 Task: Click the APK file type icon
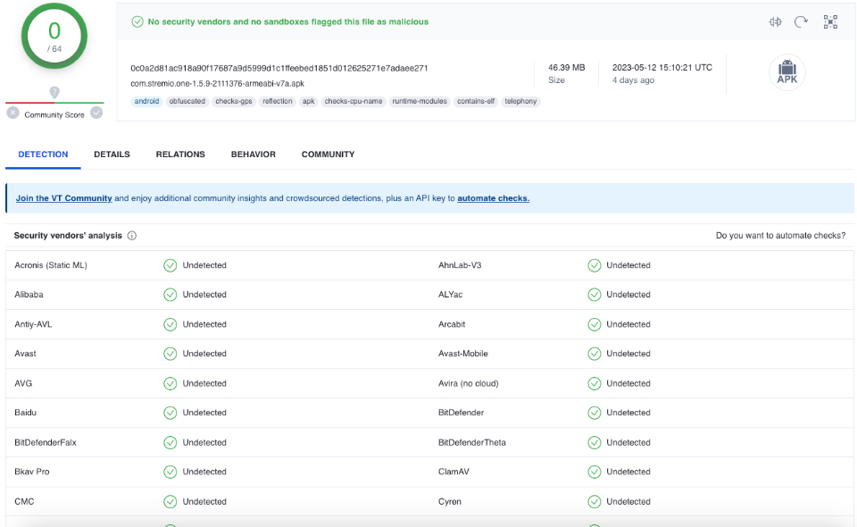coord(787,72)
